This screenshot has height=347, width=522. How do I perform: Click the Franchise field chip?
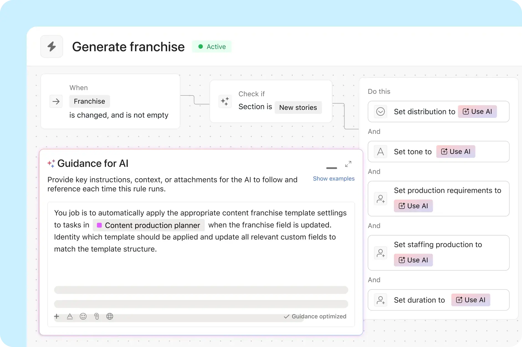pos(89,101)
